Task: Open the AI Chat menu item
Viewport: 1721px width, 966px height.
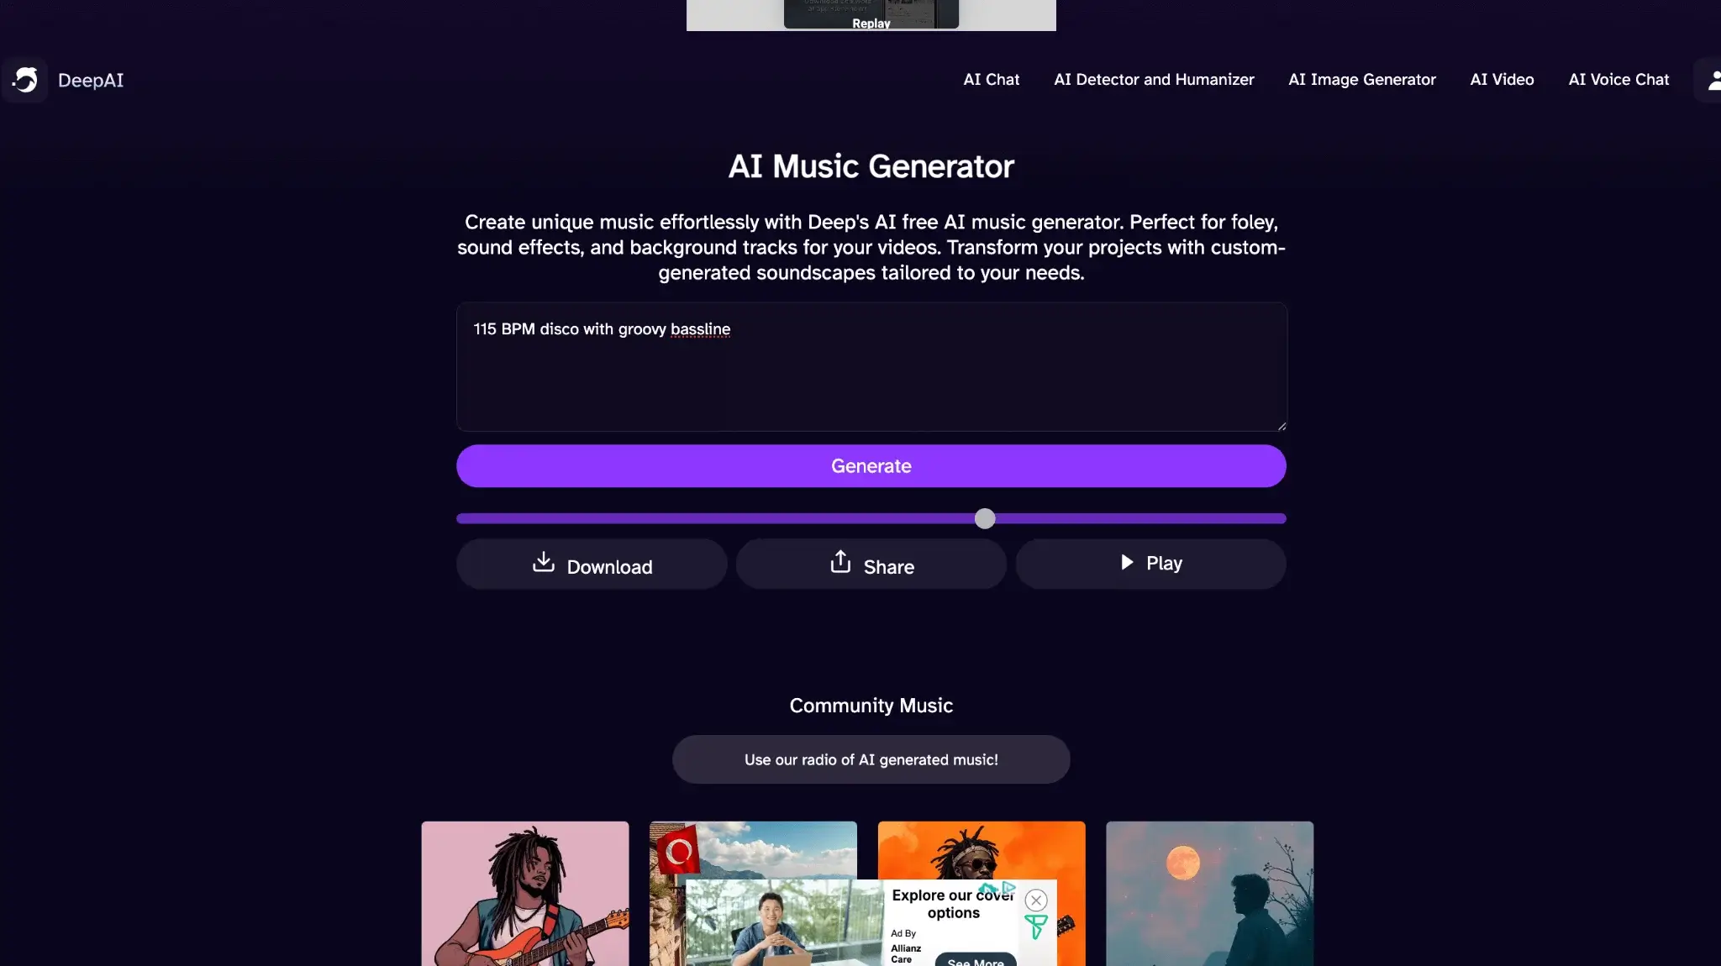Action: coord(991,80)
